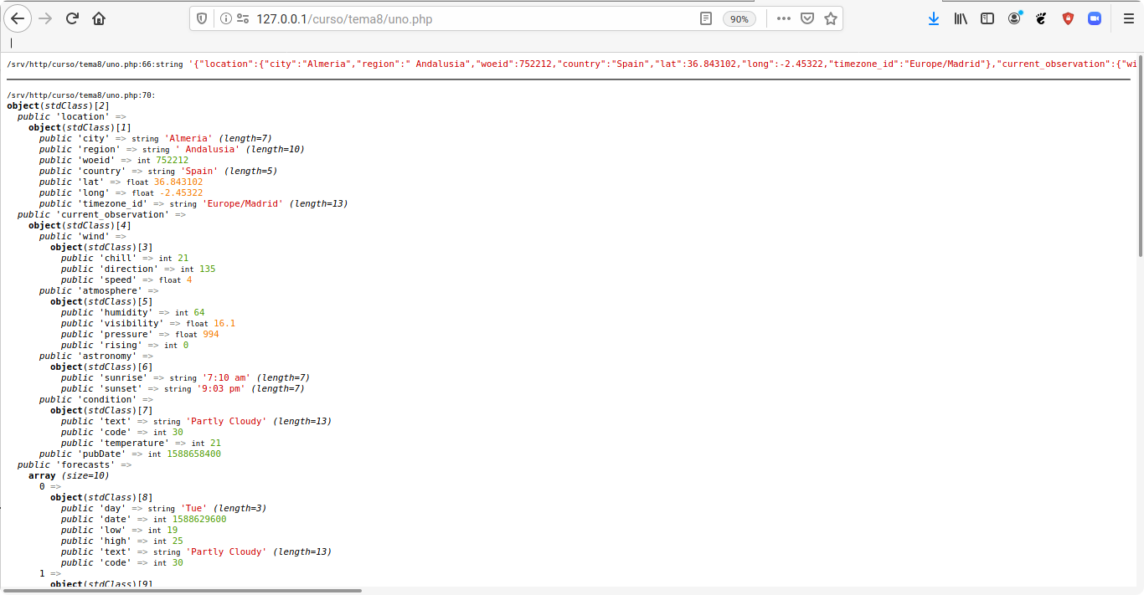This screenshot has width=1144, height=595.
Task: Save page to Pocket
Action: point(807,18)
